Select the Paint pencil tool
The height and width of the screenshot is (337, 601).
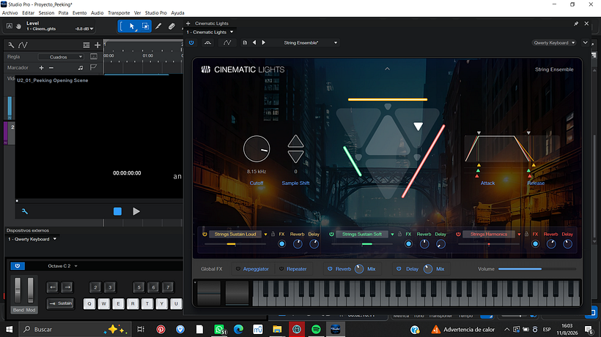158,26
